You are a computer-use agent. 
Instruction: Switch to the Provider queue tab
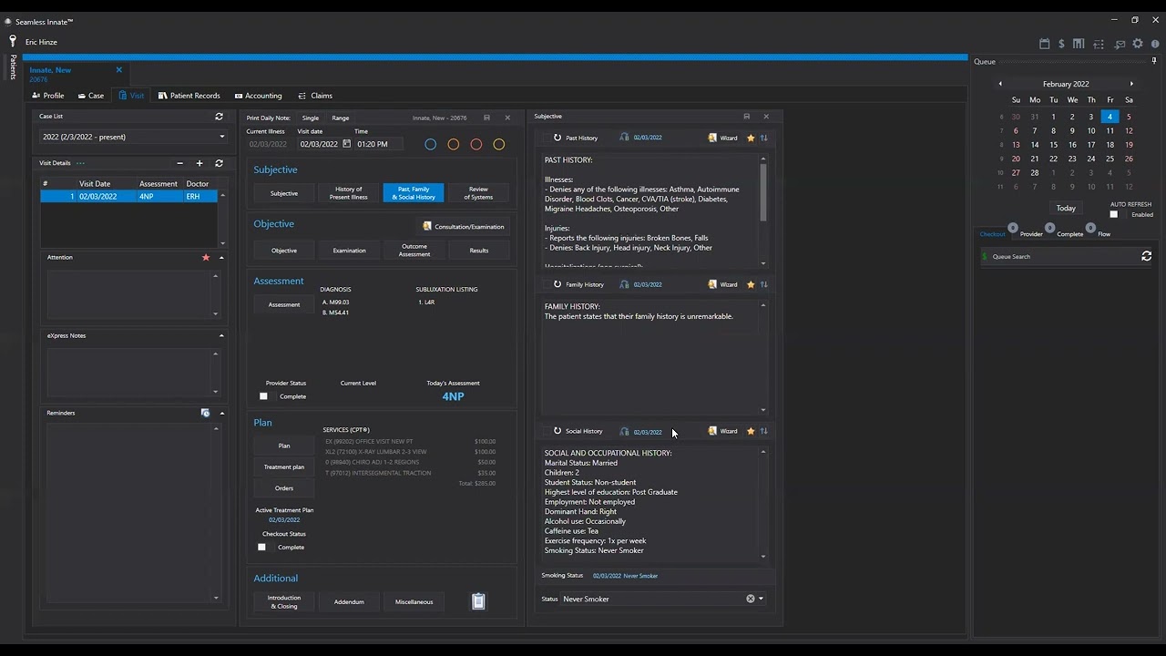(x=1031, y=234)
